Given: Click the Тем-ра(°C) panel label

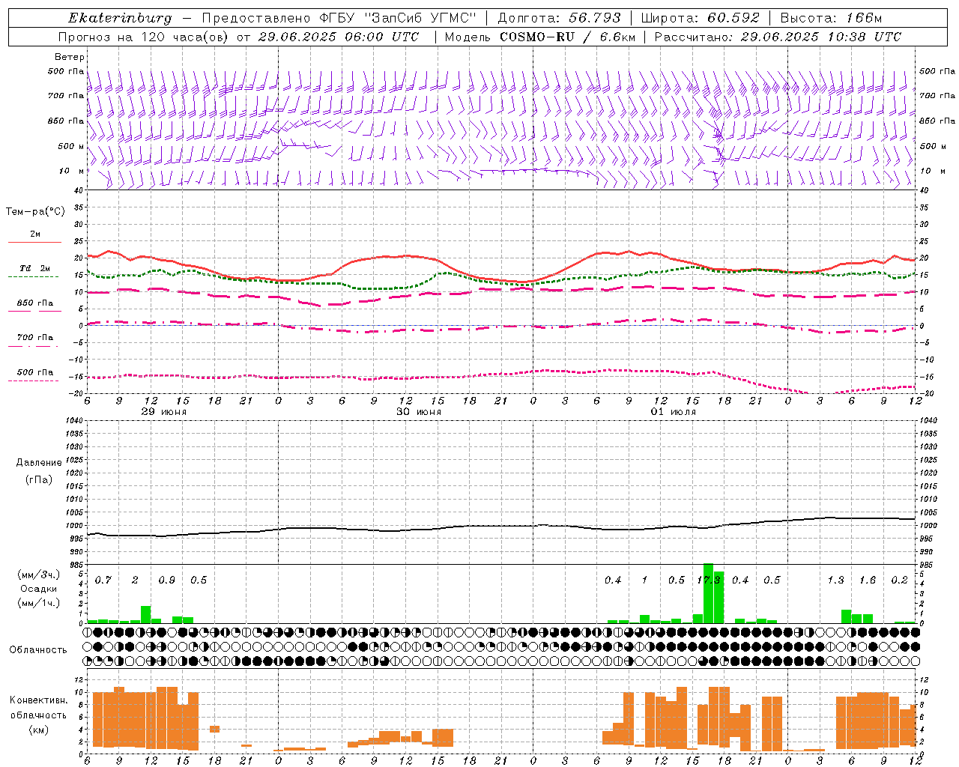Looking at the screenshot, I should point(35,212).
